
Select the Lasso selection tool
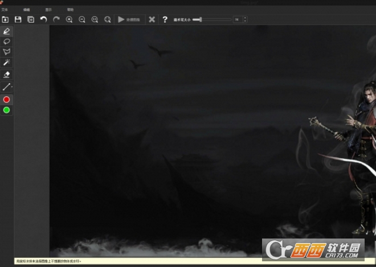pos(6,42)
